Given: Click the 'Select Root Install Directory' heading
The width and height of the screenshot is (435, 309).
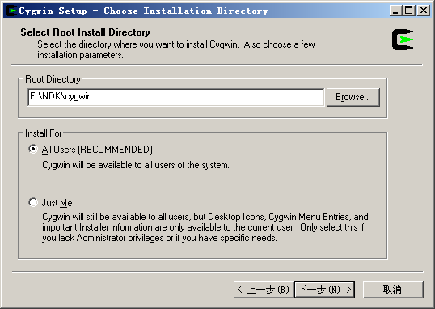Looking at the screenshot, I should [x=85, y=32].
